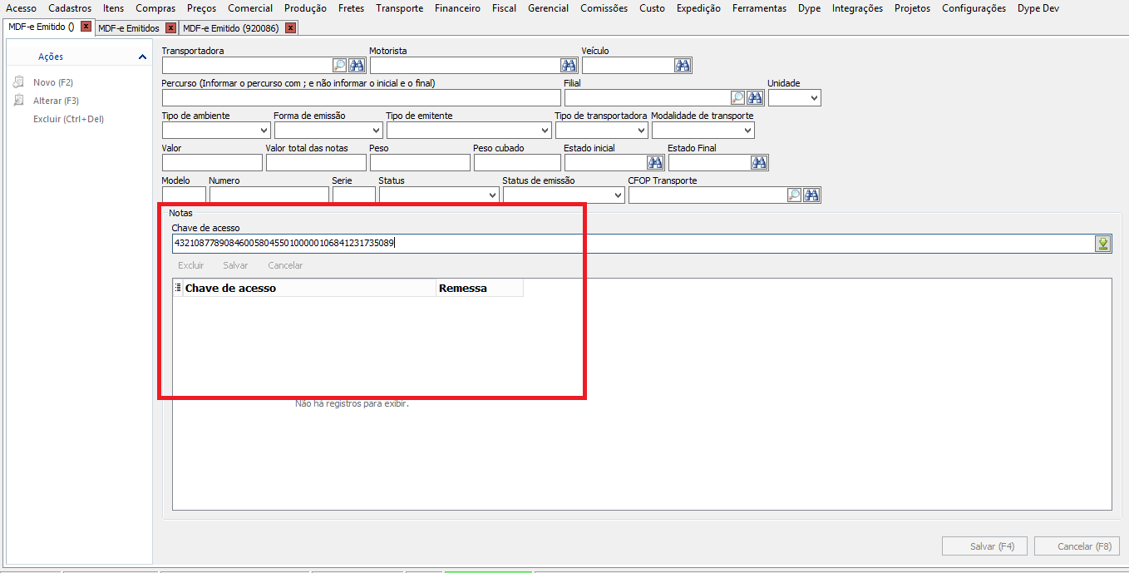Click the Valor total das notas field
This screenshot has height=573, width=1129.
tap(316, 162)
